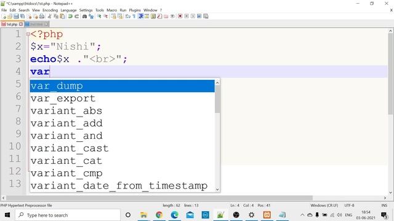Image resolution: width=394 pixels, height=221 pixels.
Task: Click the editor vertical scrollbar thumb
Action: [390, 74]
